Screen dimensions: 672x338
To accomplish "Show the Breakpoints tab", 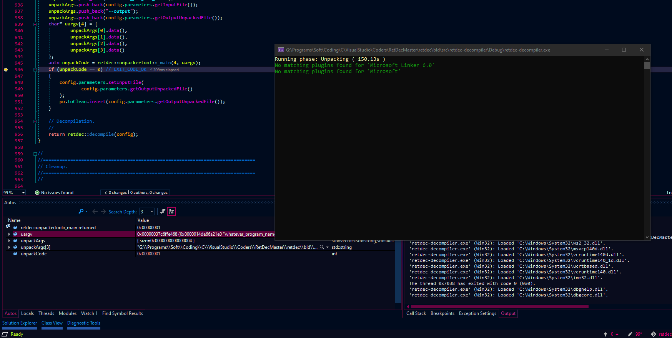I will click(x=442, y=313).
